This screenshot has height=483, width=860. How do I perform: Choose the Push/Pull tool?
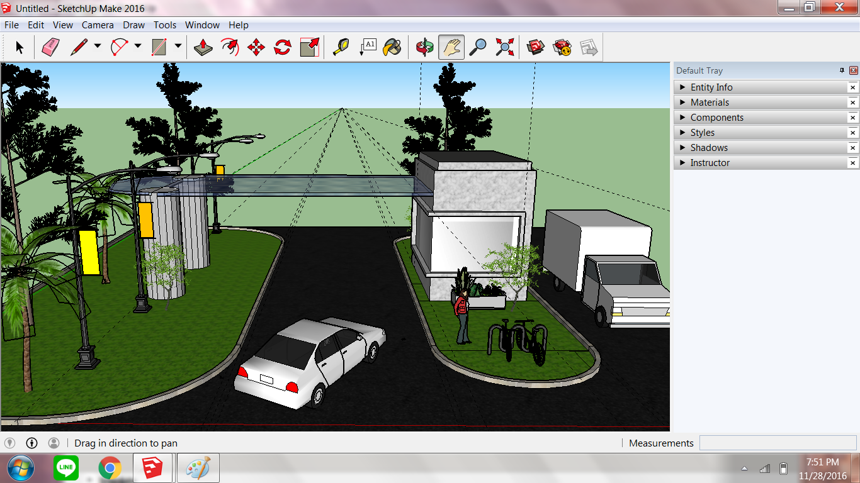pos(203,47)
